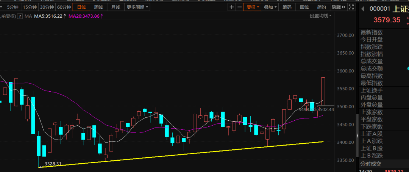
Task: Select the 15分钟 period tab
Action: pyautogui.click(x=29, y=7)
